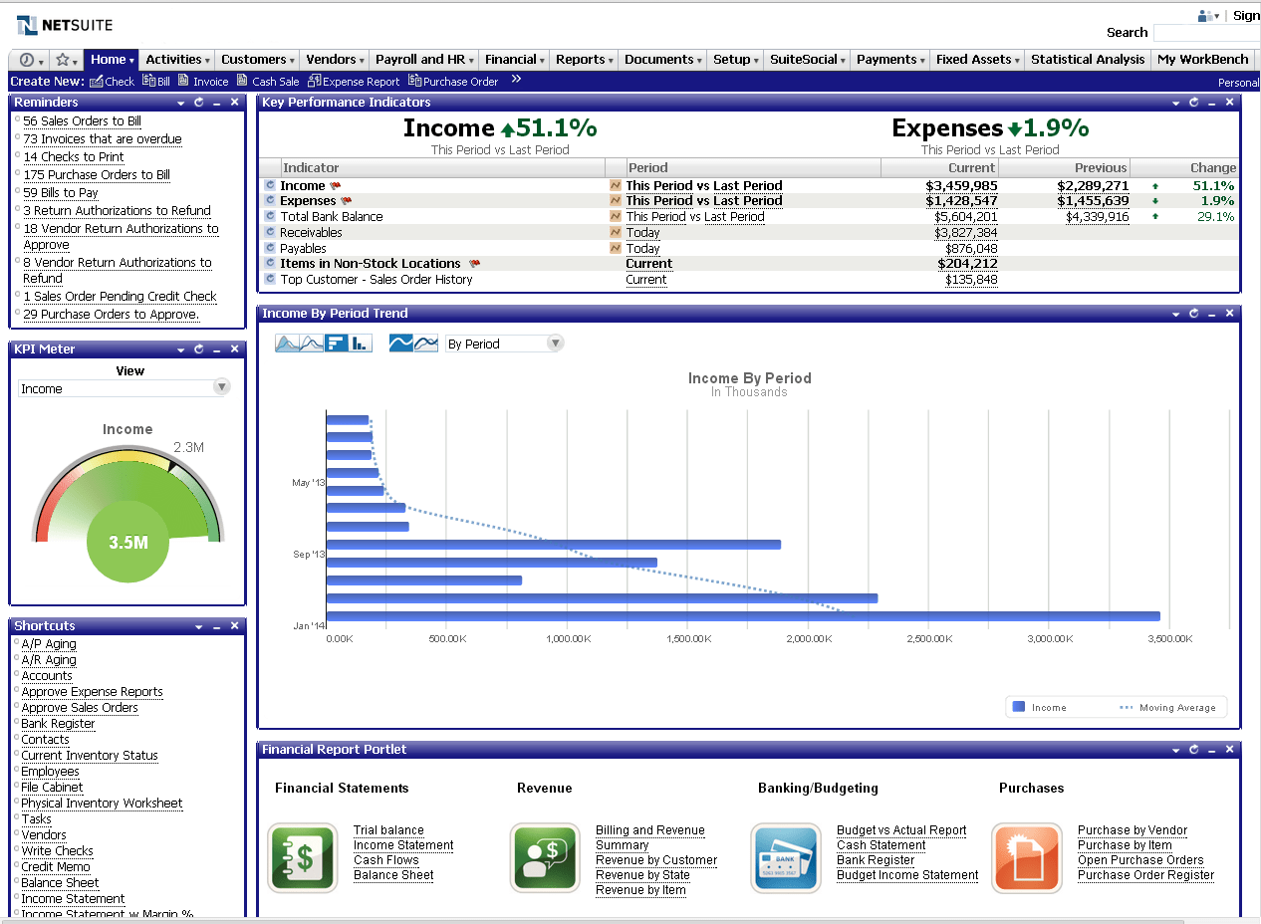Screen dimensions: 1261x924
Task: Open the 73 overdue invoices reminder
Action: (x=103, y=139)
